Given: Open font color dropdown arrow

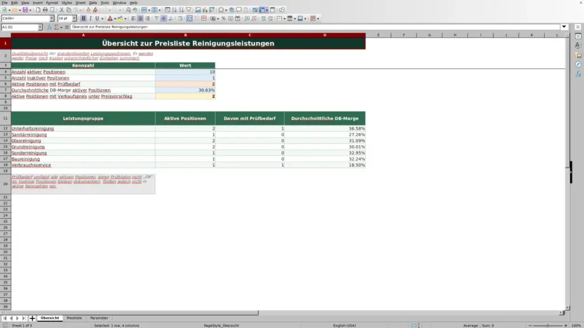Looking at the screenshot, I should 115,19.
